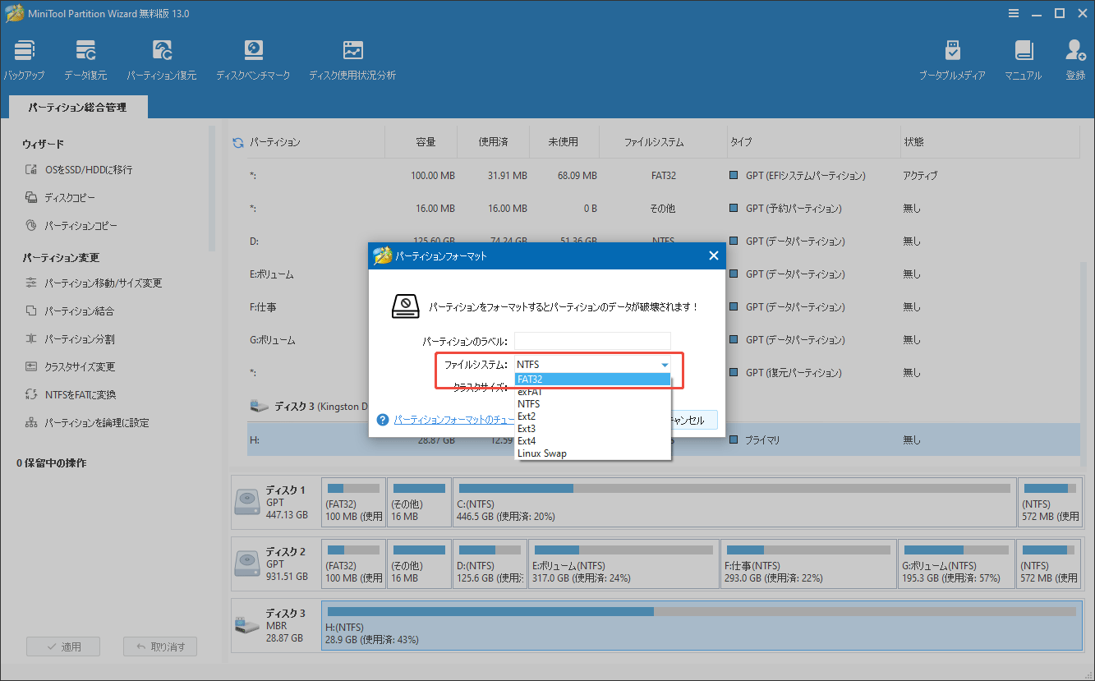1095x681 pixels.
Task: Select Ext4 from the file system list
Action: pos(593,441)
